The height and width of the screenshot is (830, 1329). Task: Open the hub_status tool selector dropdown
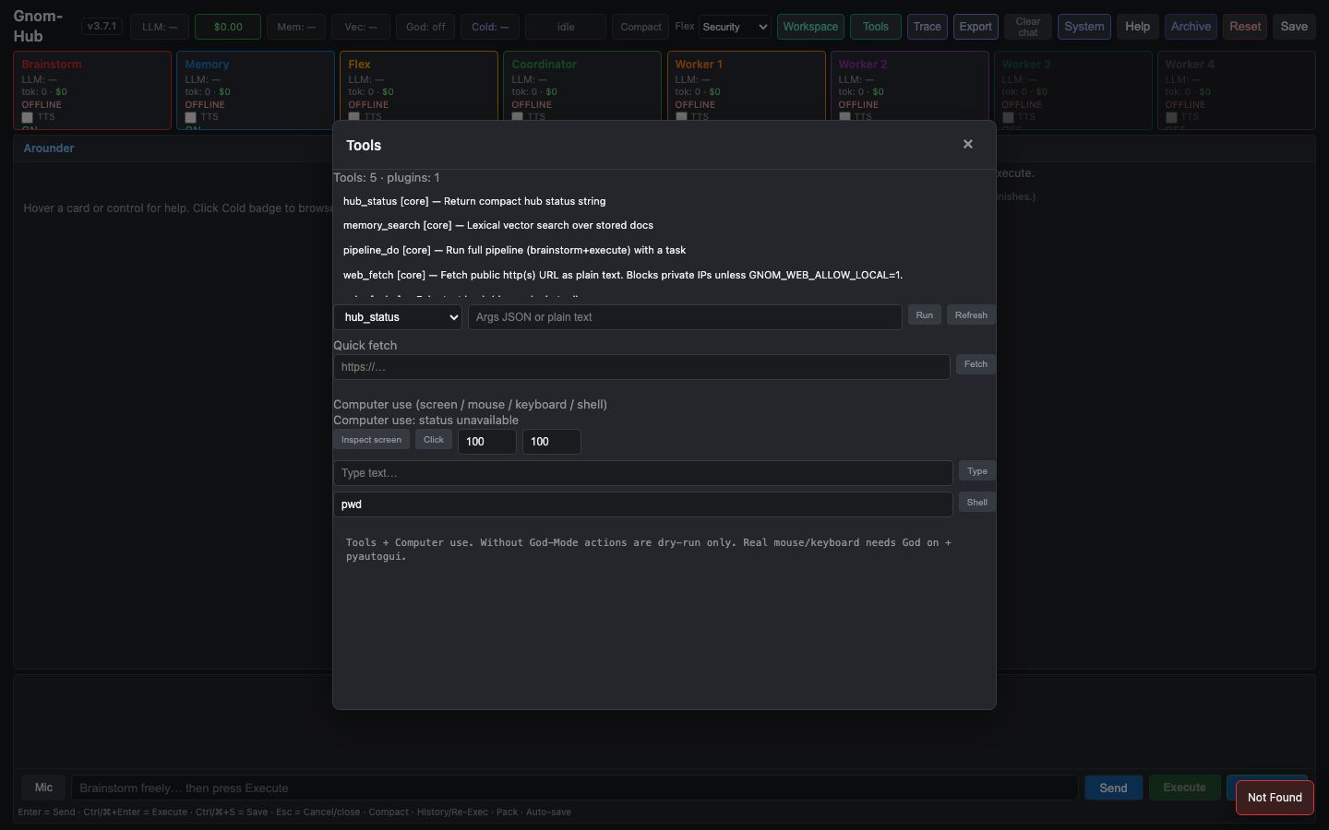398,317
